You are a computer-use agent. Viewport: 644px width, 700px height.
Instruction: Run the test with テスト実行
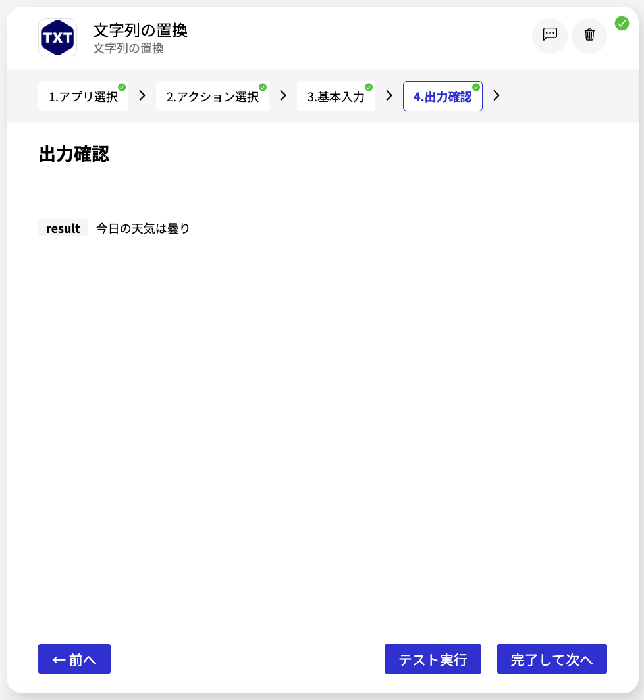433,659
